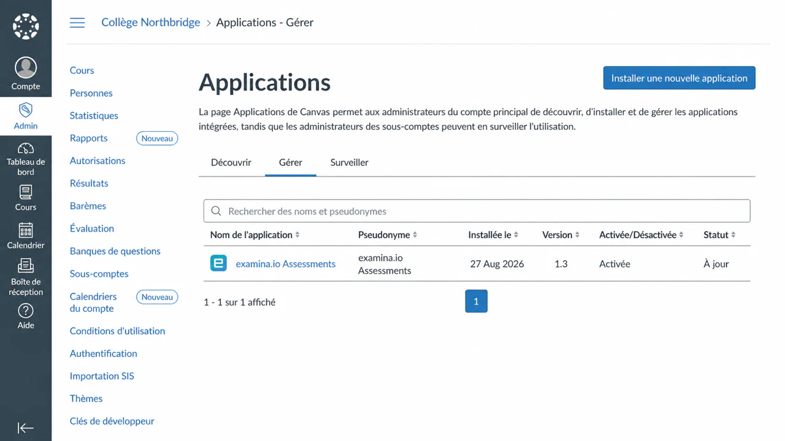Open Boîte de réception inbox icon
Viewport: 785px width, 441px height.
[x=26, y=266]
